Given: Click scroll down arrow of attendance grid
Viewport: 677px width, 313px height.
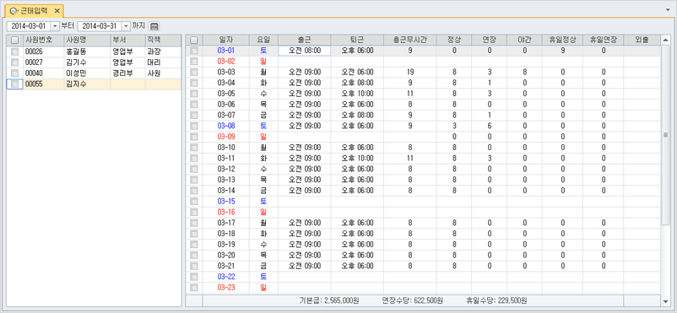Looking at the screenshot, I should tap(665, 301).
